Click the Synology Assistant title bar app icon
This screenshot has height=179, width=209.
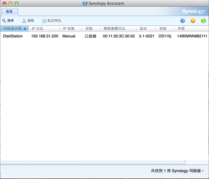(x=85, y=3)
